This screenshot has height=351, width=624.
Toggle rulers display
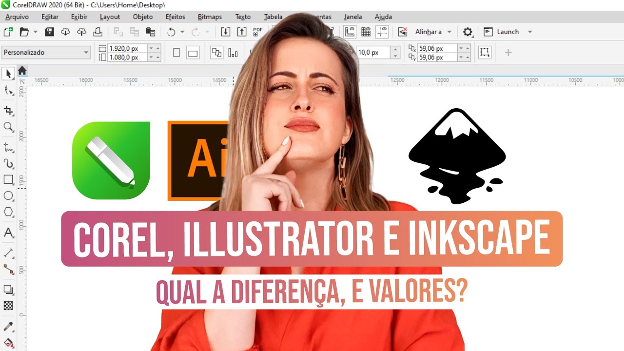350,32
